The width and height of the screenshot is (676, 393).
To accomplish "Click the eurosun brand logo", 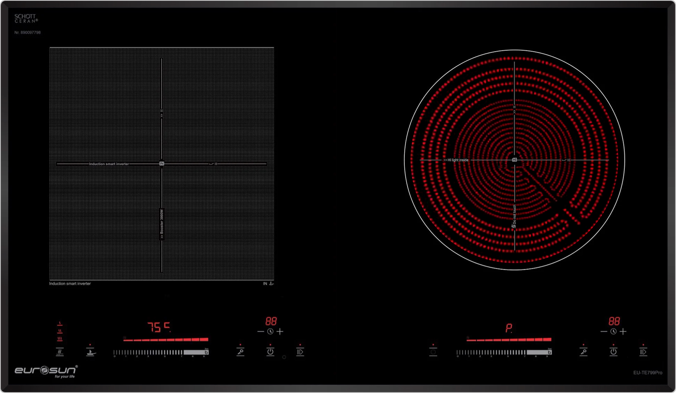I will click(46, 371).
